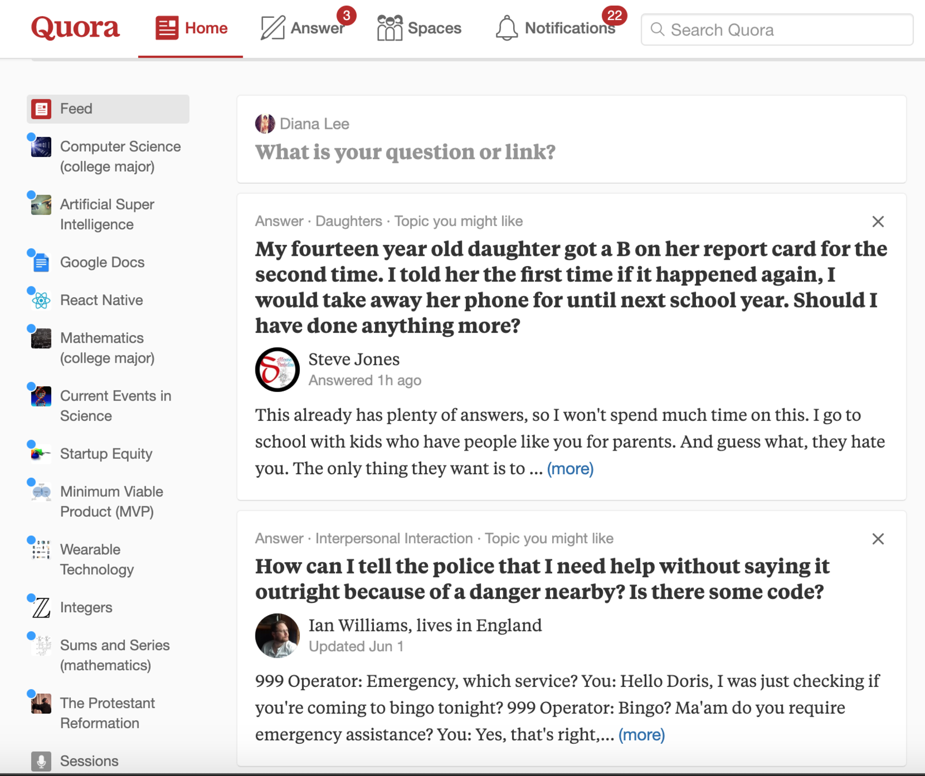Click Ian Williams' profile picture
The width and height of the screenshot is (925, 776).
pos(277,636)
